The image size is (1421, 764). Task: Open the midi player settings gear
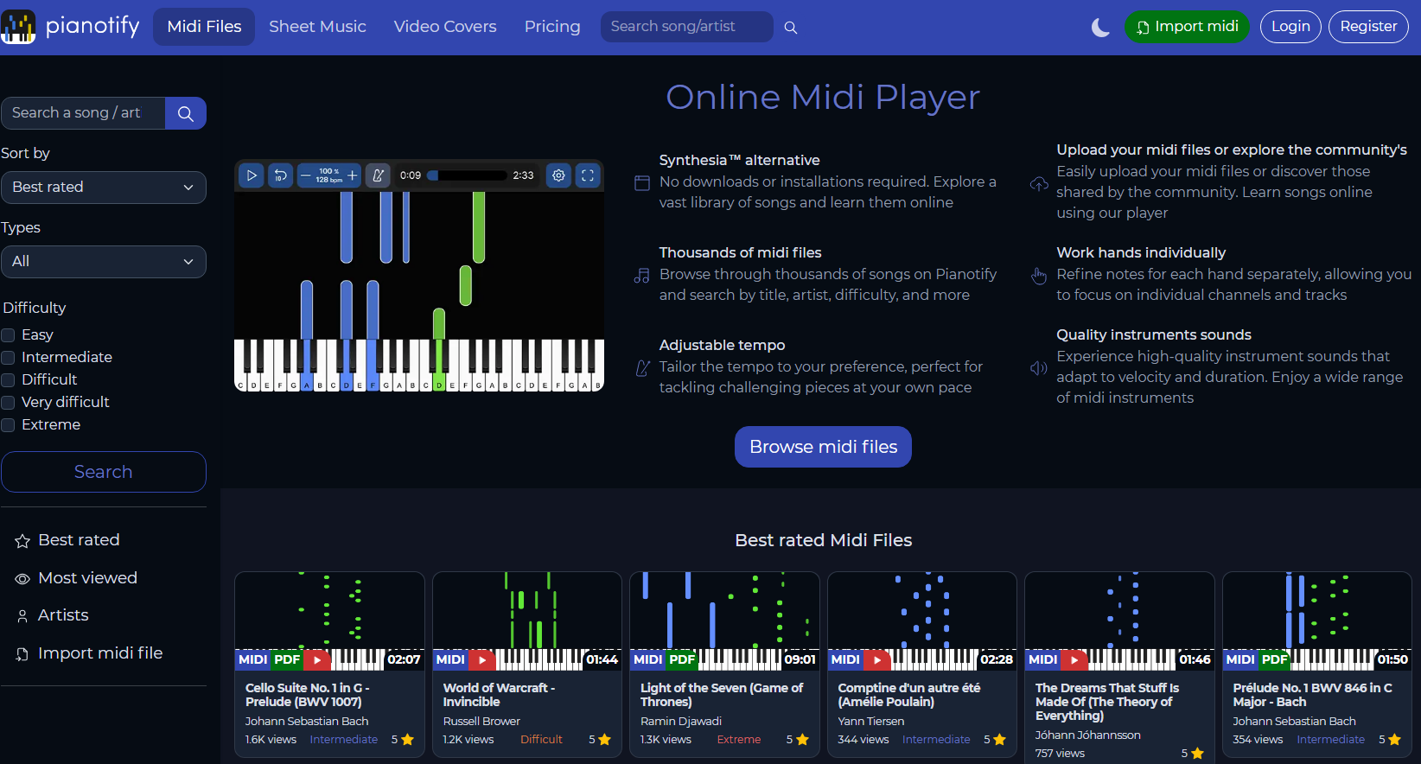click(x=559, y=175)
